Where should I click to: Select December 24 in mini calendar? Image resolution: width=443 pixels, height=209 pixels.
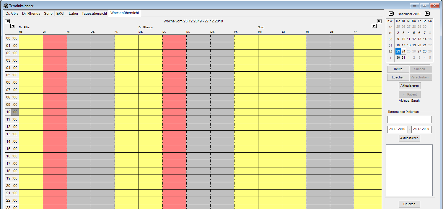click(403, 51)
